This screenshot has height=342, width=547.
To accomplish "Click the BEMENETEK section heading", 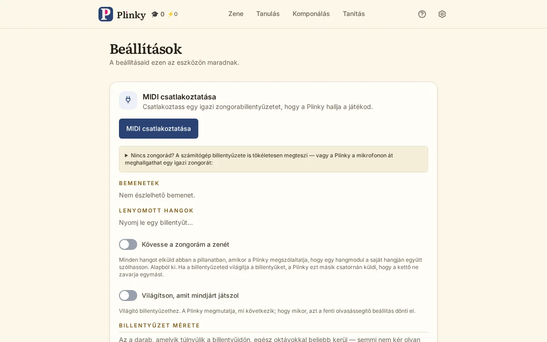I will 139,183.
